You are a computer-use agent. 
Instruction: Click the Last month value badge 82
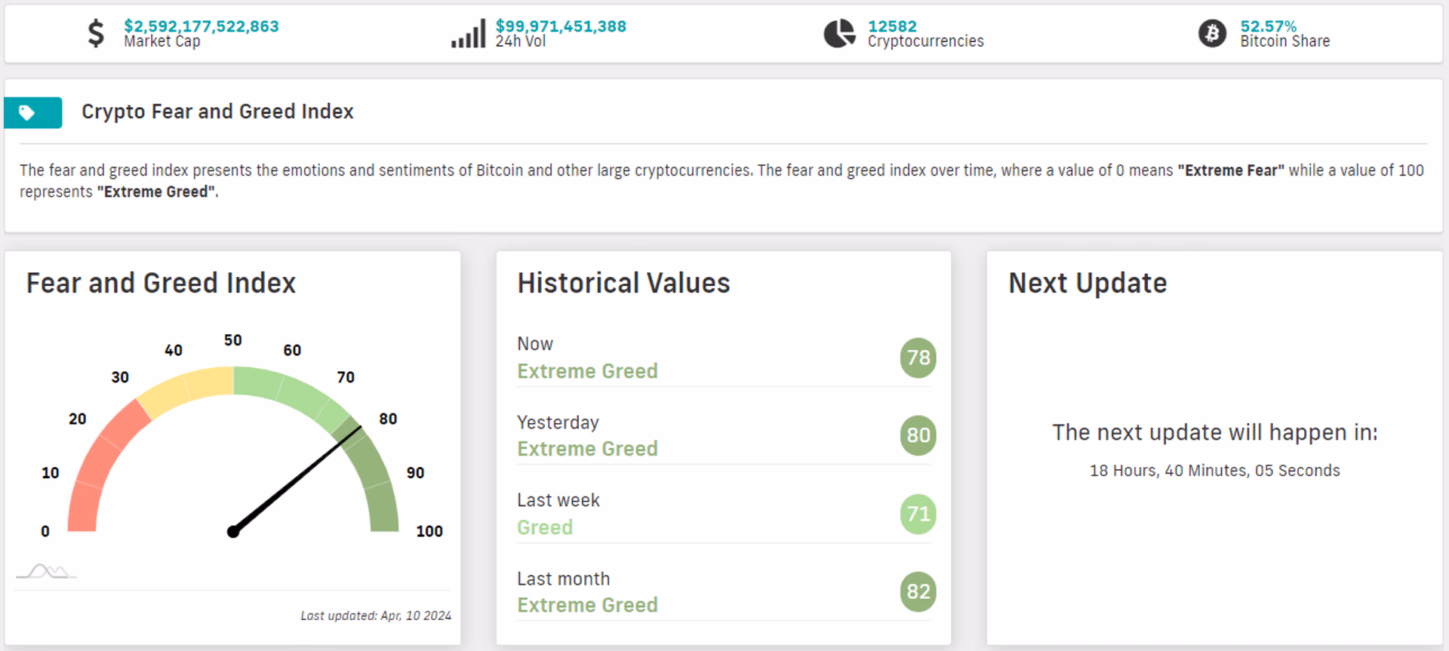coord(918,591)
